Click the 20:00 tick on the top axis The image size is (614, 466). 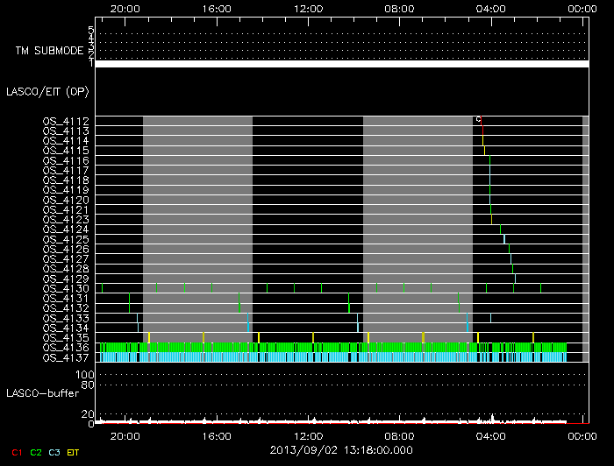point(125,8)
